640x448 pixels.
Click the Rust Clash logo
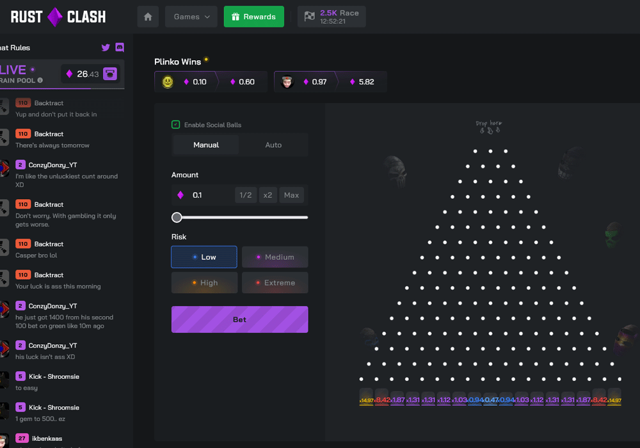(x=58, y=17)
